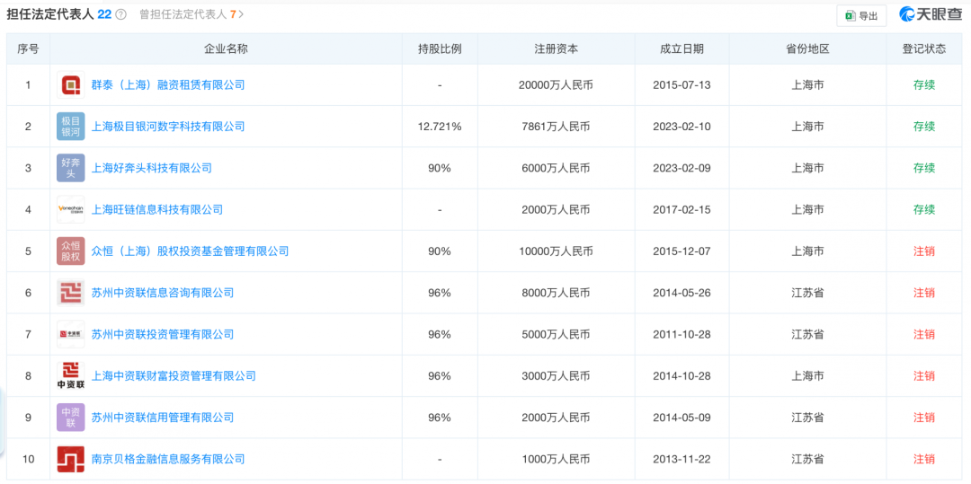Open 上海中资联财富投资管理有限公司 link
This screenshot has width=971, height=484.
point(174,376)
